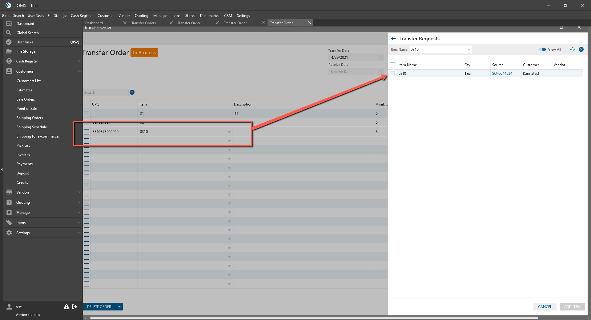Open Invoices in the sidebar
This screenshot has height=320, width=591.
[x=23, y=155]
